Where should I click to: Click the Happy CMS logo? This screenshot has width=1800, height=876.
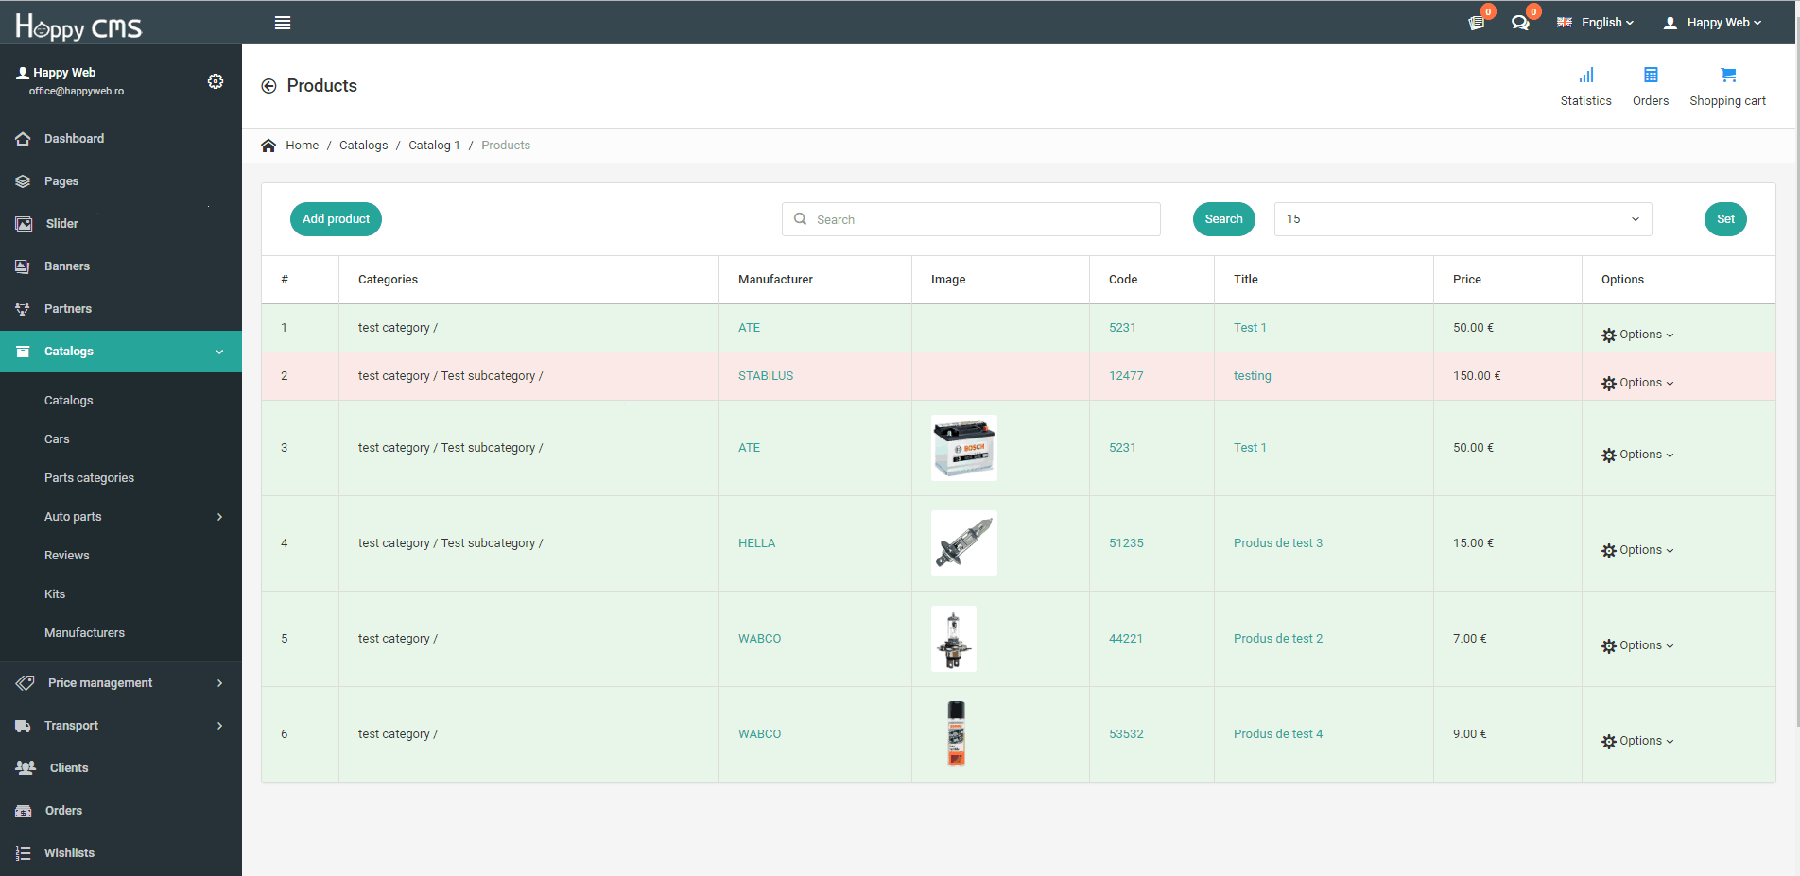(78, 26)
